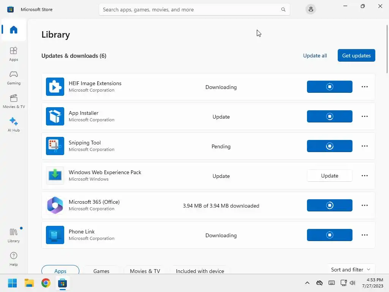Open HEIF Image Extensions app name

click(95, 83)
